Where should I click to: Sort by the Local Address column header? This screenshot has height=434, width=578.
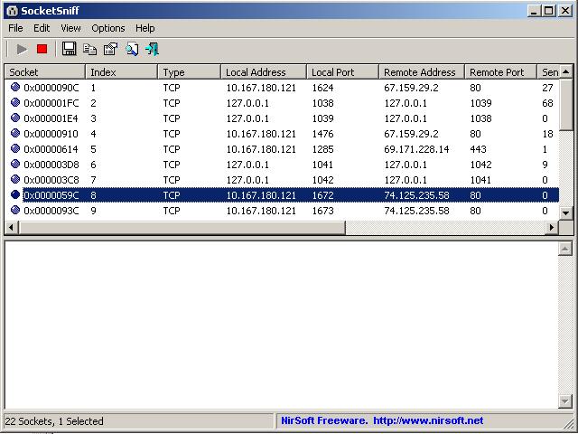(x=264, y=72)
